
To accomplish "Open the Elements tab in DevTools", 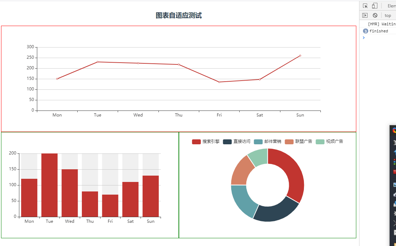I will pos(392,6).
